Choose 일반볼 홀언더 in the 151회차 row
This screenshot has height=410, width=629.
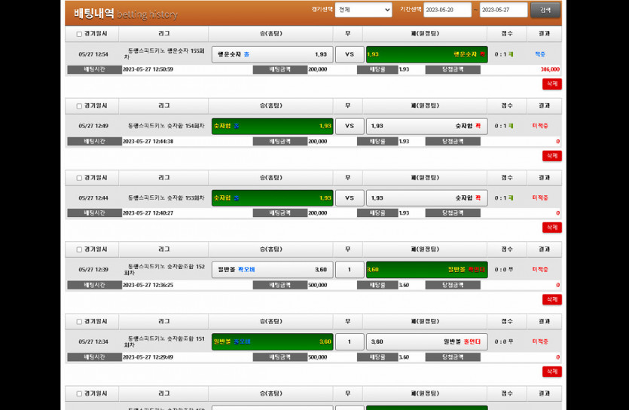[x=426, y=341]
